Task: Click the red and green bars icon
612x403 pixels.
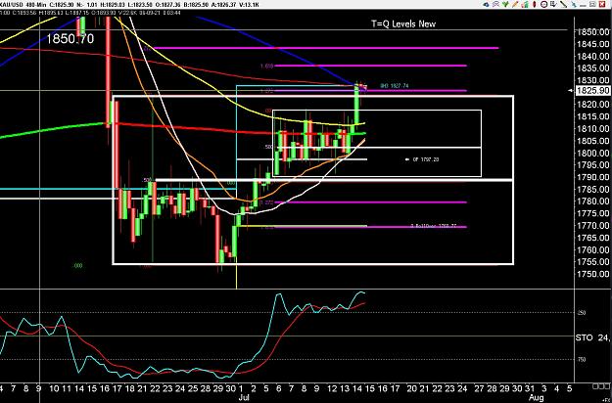Action: tap(525, 4)
